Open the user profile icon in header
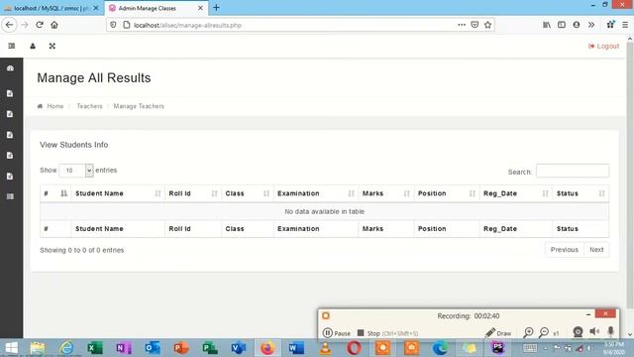634x357 pixels. click(33, 47)
